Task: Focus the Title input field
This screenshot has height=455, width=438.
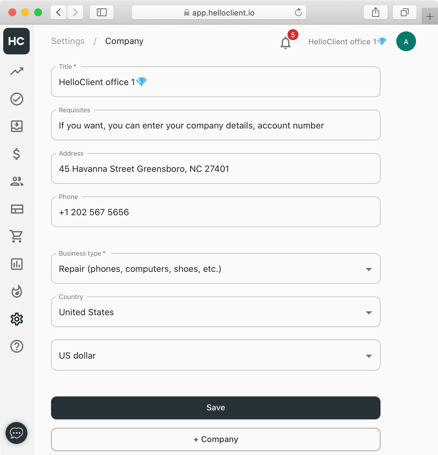Action: tap(216, 82)
